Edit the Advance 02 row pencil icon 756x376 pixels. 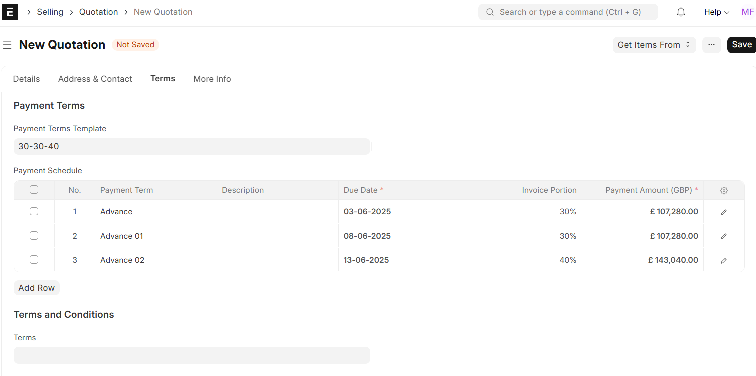(x=724, y=260)
